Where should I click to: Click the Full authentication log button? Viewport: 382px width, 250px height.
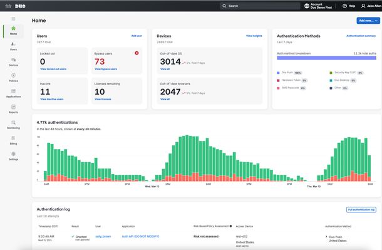[361, 209]
